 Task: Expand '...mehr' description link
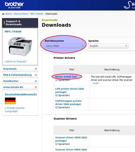[x=95, y=83]
